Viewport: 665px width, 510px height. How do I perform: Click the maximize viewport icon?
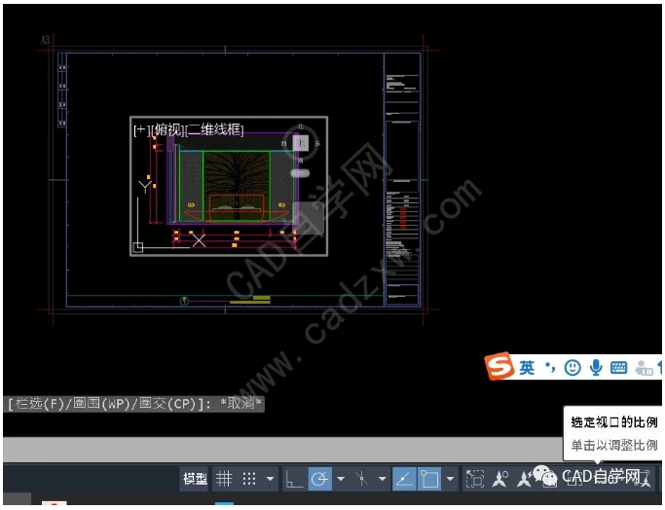coord(475,479)
